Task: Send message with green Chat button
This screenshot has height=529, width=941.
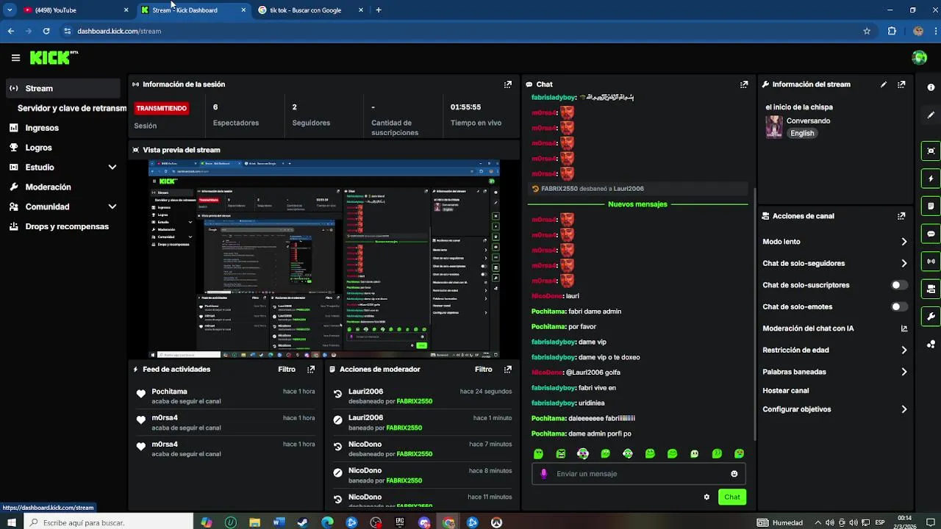Action: (x=732, y=497)
